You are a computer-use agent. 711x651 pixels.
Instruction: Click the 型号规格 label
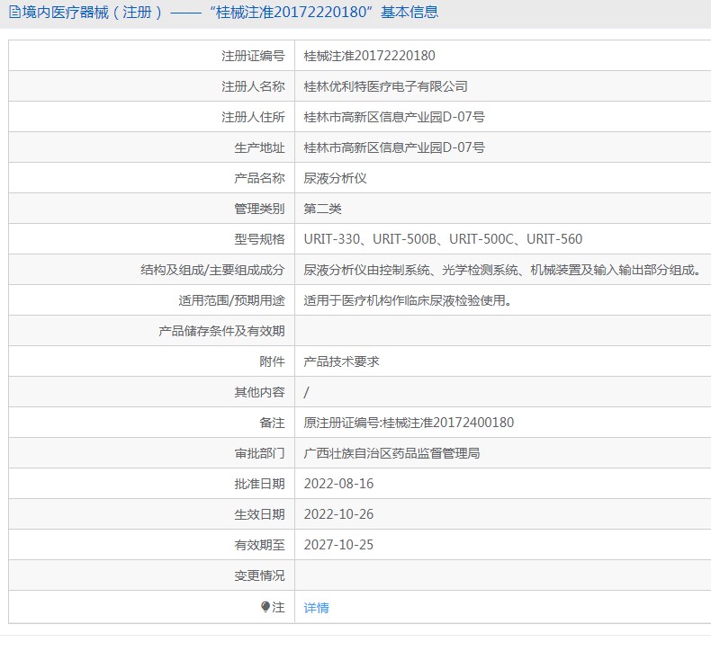pyautogui.click(x=259, y=239)
